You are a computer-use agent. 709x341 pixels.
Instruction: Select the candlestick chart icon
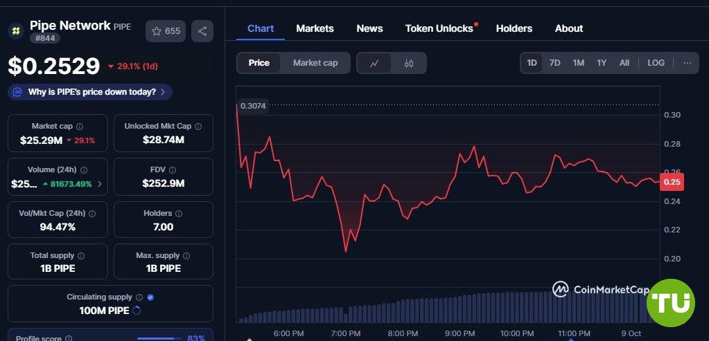point(409,63)
